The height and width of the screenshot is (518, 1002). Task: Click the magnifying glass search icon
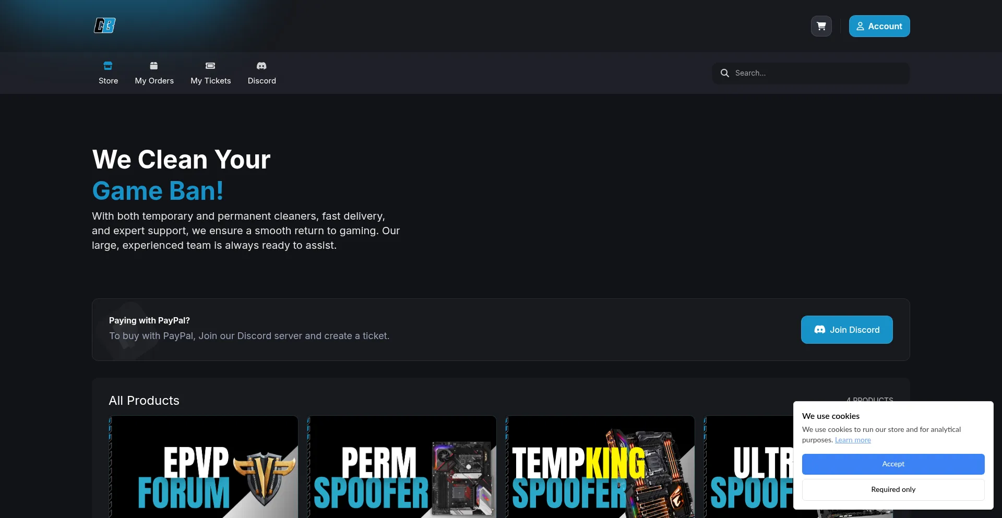[725, 73]
